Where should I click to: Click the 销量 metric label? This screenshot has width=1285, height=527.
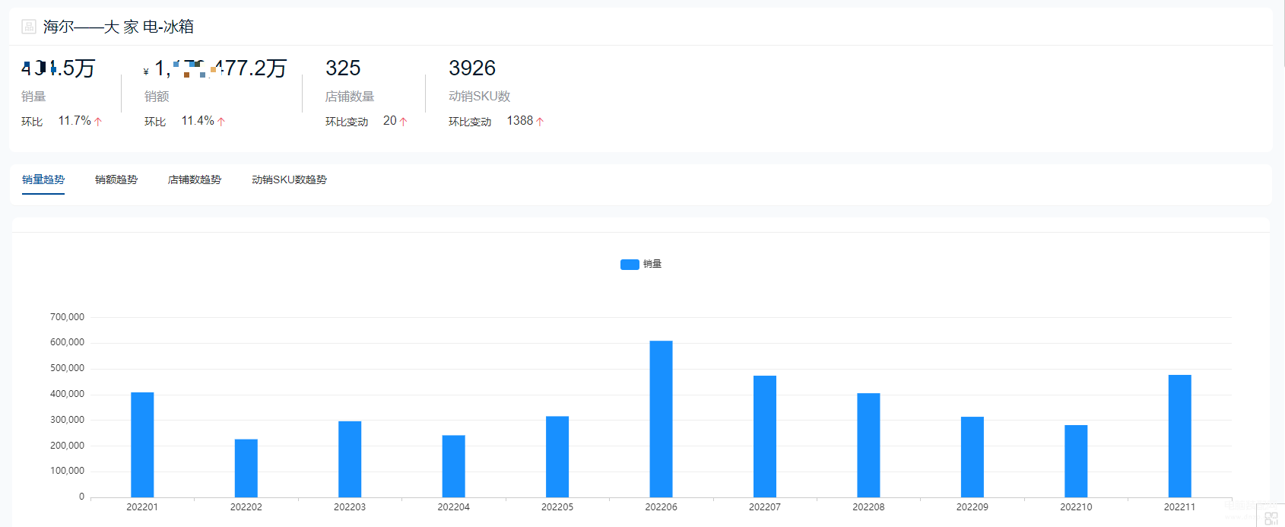[x=33, y=97]
